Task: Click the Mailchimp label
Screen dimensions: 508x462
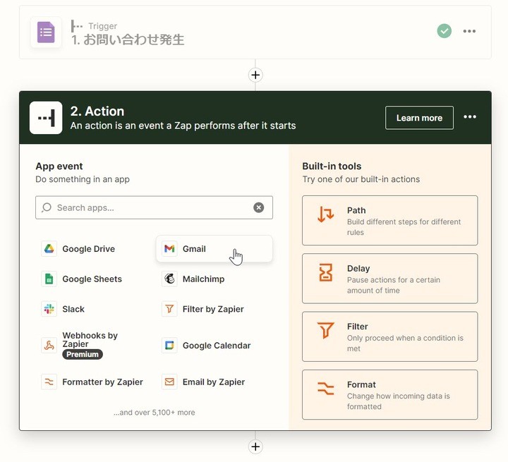Action: [203, 279]
